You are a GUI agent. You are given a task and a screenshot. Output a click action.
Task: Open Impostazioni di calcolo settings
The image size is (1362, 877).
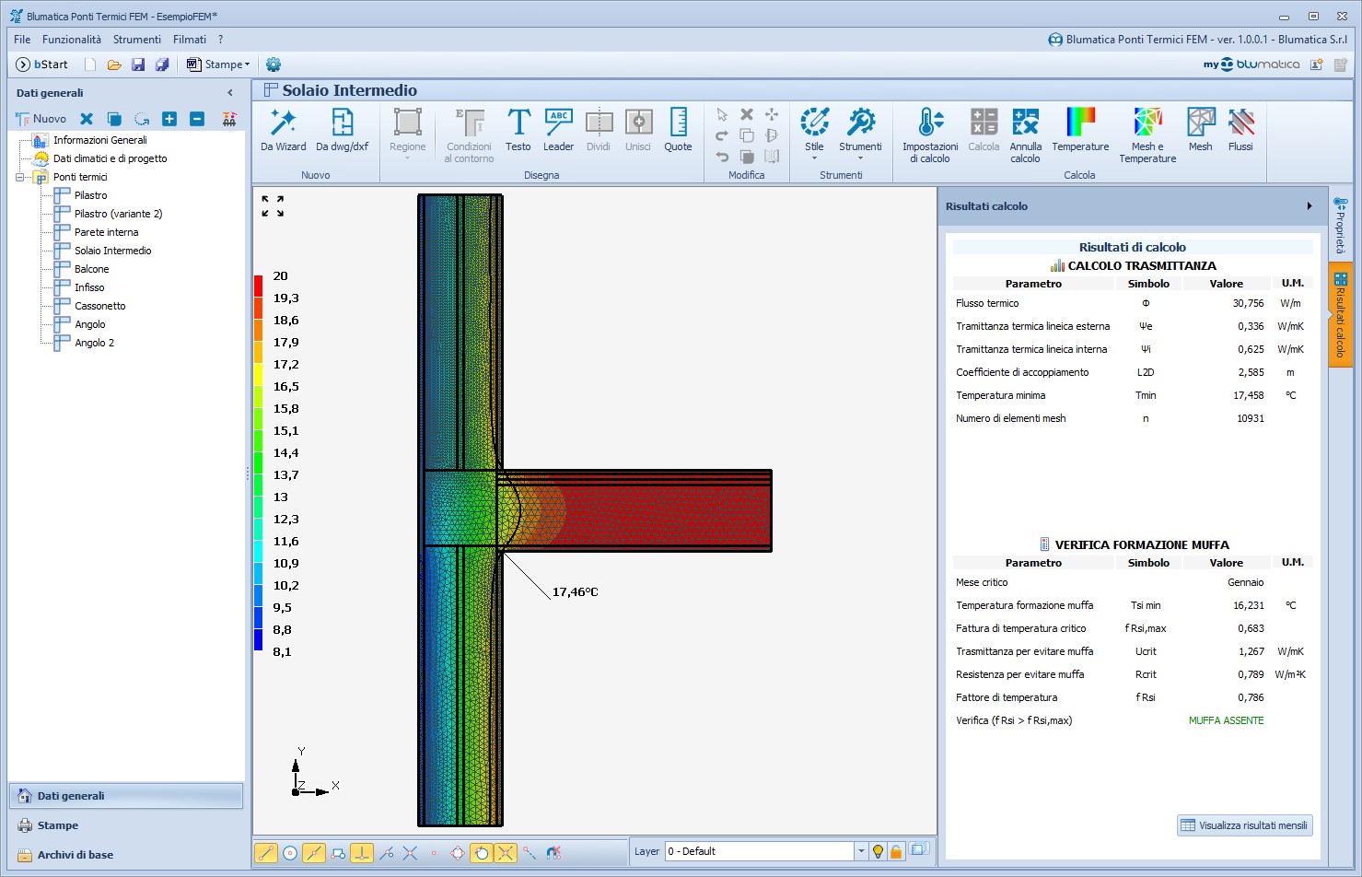pyautogui.click(x=930, y=134)
